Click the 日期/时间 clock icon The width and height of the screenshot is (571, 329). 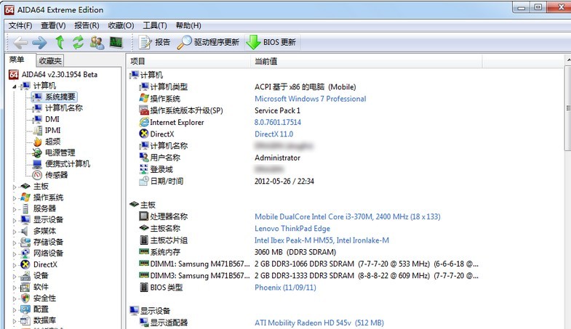[x=144, y=181]
